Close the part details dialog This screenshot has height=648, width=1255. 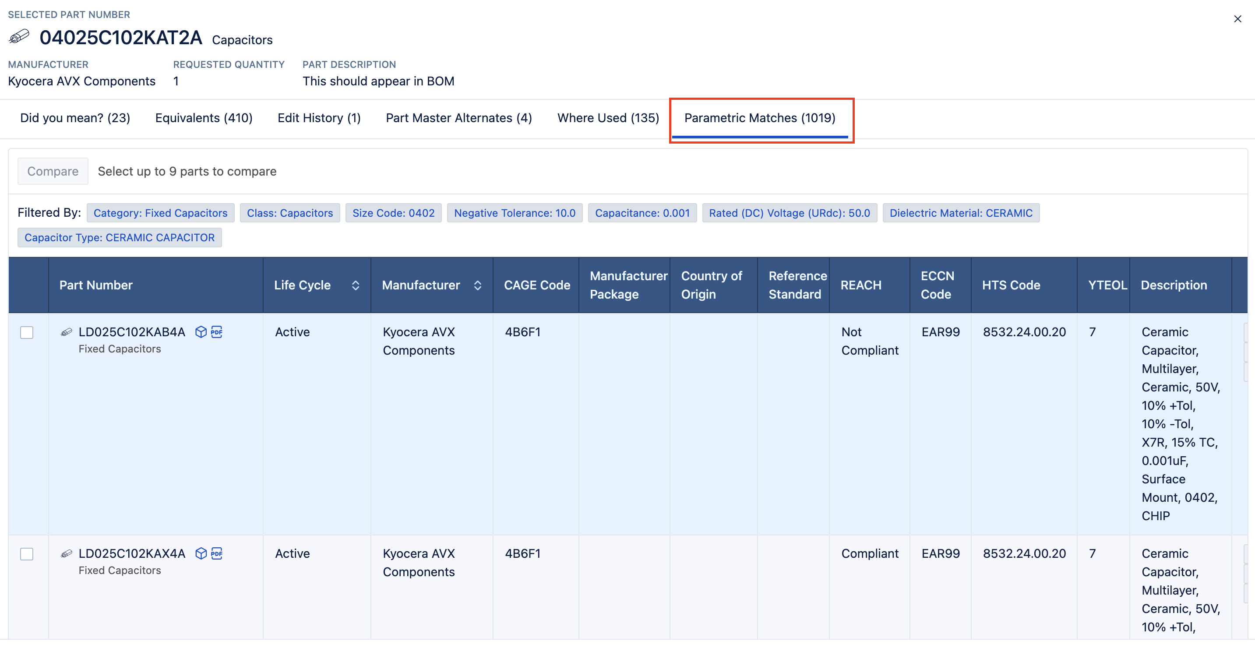click(x=1237, y=19)
